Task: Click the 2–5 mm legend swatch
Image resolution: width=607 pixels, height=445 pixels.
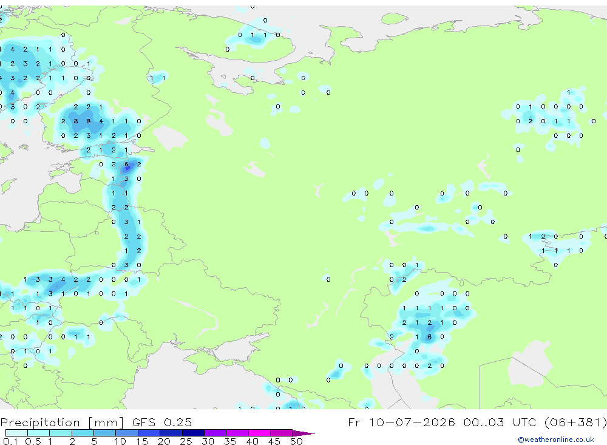Action: click(83, 433)
